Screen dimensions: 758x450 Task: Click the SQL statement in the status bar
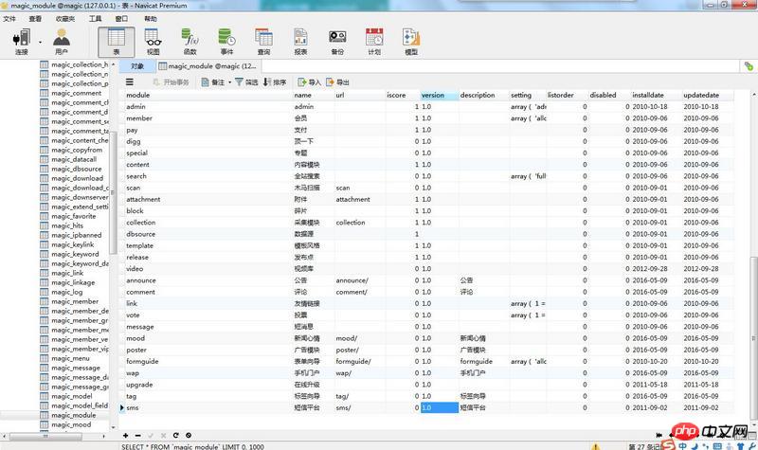192,446
